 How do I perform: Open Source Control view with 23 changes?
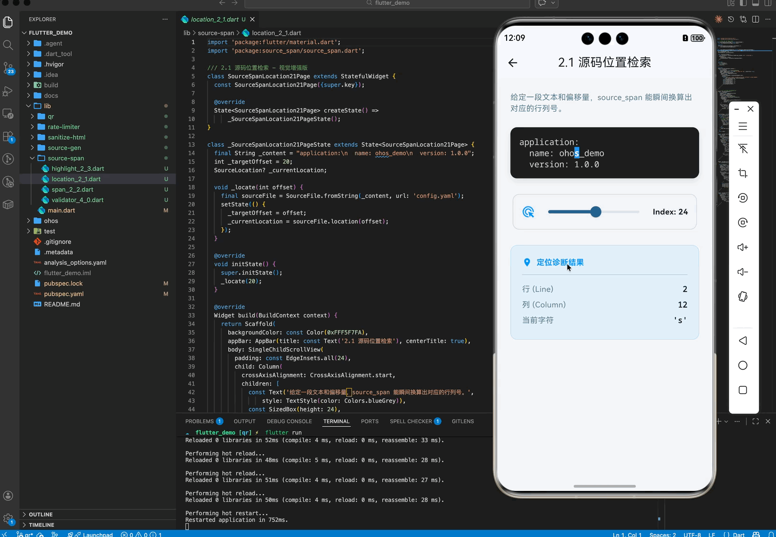[9, 68]
